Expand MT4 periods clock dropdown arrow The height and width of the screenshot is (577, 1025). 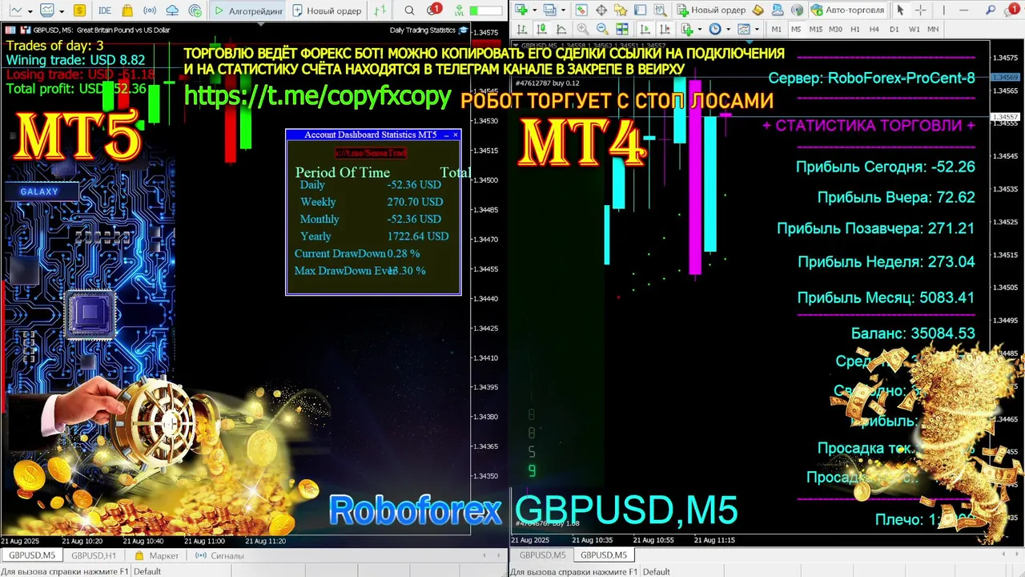[x=728, y=30]
